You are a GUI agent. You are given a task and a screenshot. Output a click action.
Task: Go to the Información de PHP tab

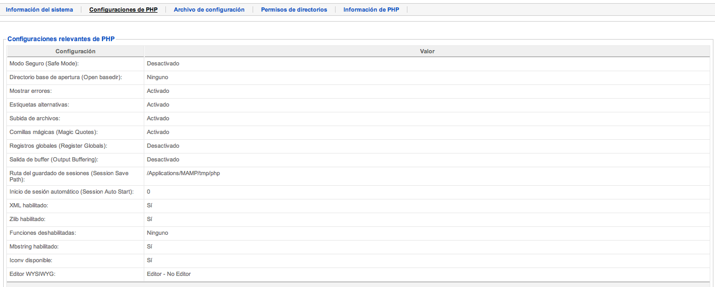(x=371, y=9)
